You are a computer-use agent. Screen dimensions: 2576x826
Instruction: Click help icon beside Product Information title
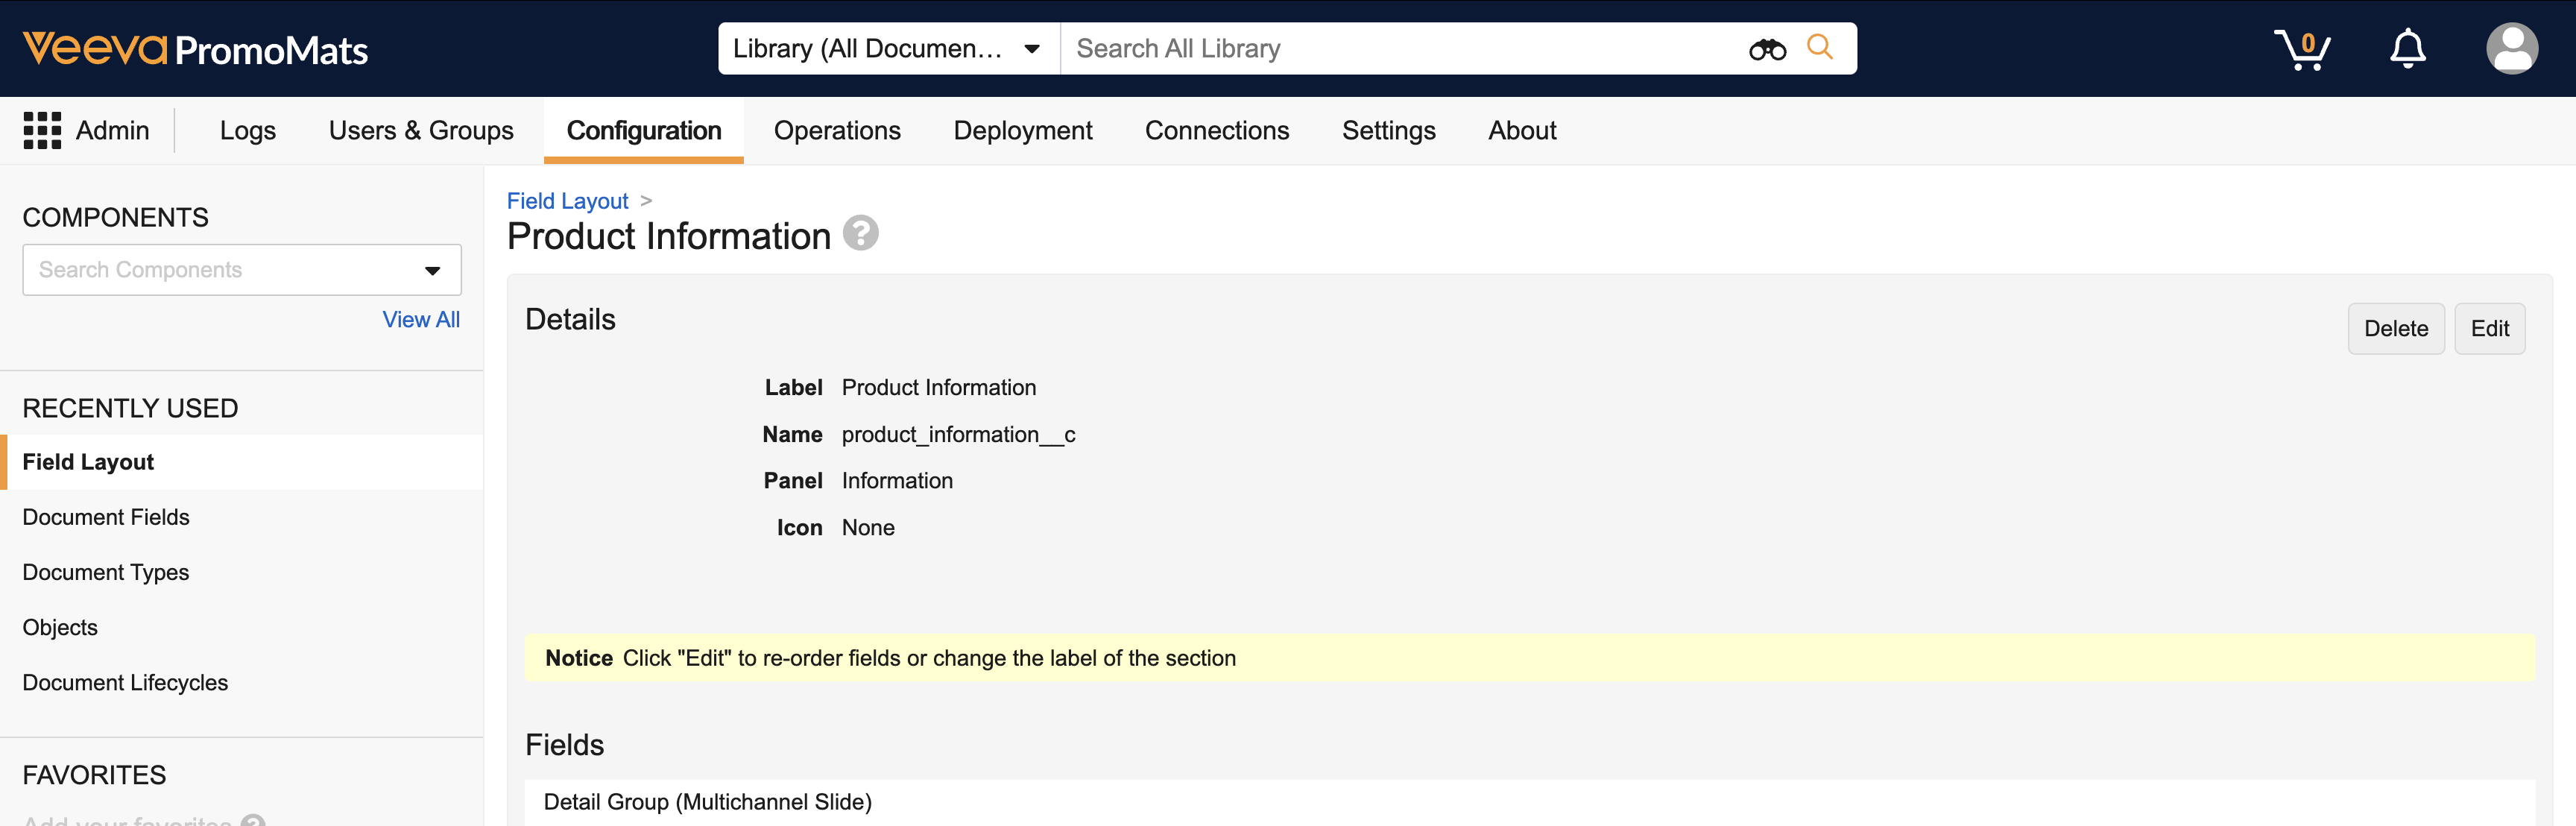860,234
